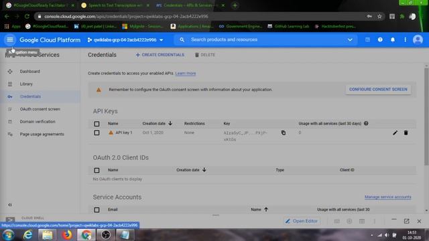
Task: Click the DELETE button in toolbar
Action: tap(205, 55)
